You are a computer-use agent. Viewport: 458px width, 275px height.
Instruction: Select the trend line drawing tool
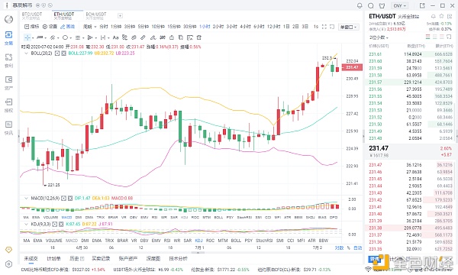(x=40, y=37)
